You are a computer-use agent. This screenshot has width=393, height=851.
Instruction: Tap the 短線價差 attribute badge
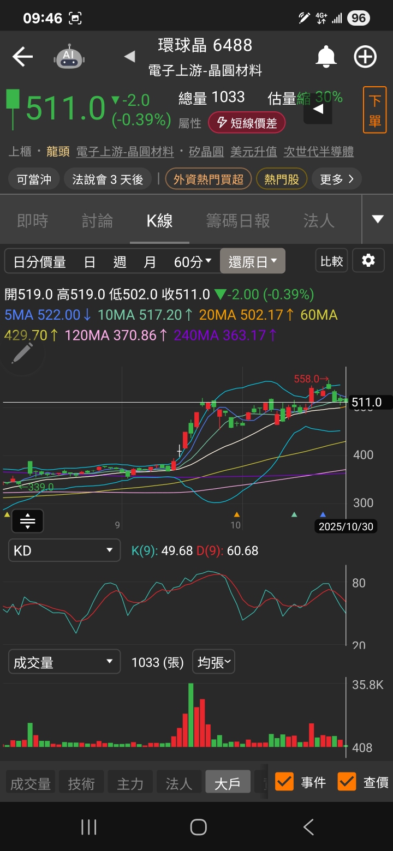point(246,123)
